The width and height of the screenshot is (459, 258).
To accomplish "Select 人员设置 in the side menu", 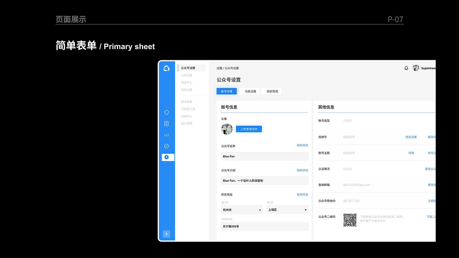I will point(187,75).
